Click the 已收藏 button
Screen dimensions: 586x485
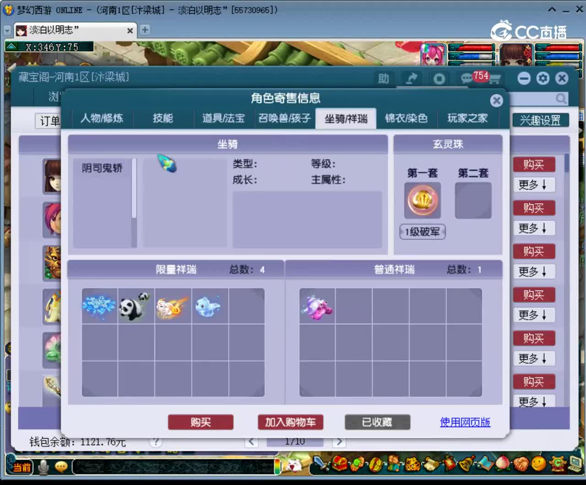tap(377, 422)
